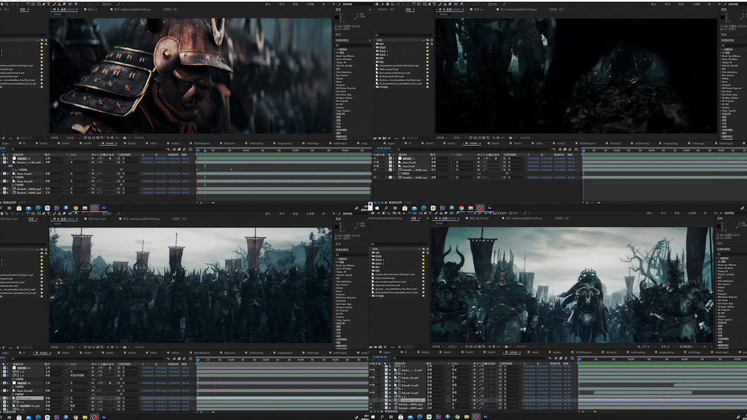
Task: Select the Roto Brush tool in top-right window
Action: (x=456, y=4)
